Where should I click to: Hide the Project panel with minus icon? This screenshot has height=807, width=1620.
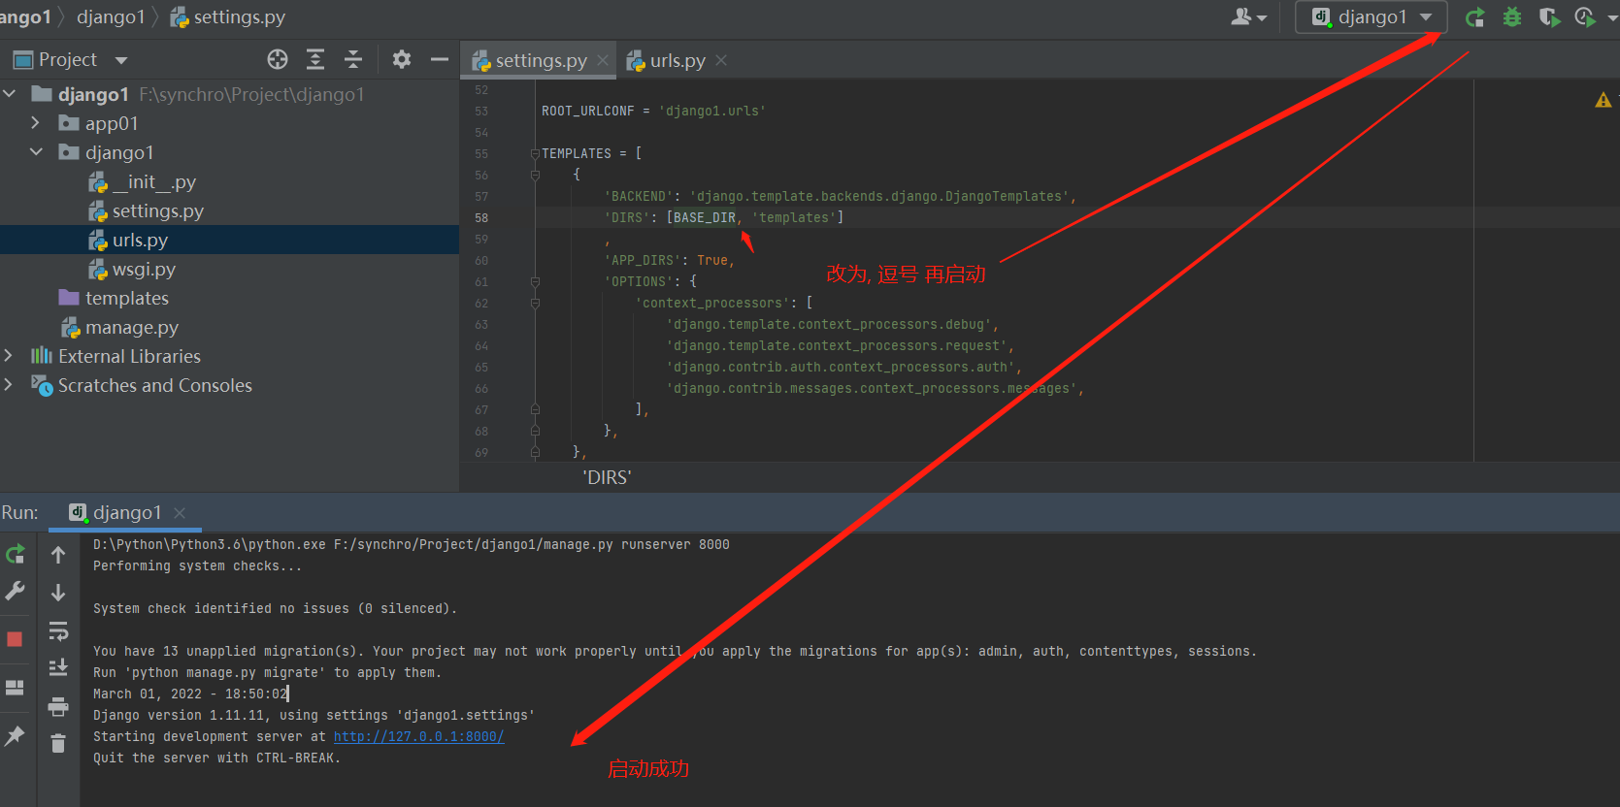coord(440,60)
